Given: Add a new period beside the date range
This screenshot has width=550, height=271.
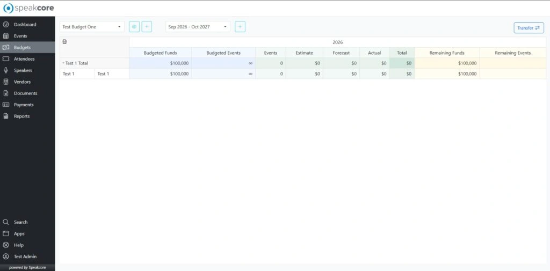Looking at the screenshot, I should tap(240, 27).
